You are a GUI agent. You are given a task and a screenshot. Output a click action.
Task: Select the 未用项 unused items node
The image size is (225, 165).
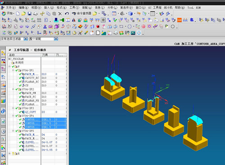coord(19,63)
